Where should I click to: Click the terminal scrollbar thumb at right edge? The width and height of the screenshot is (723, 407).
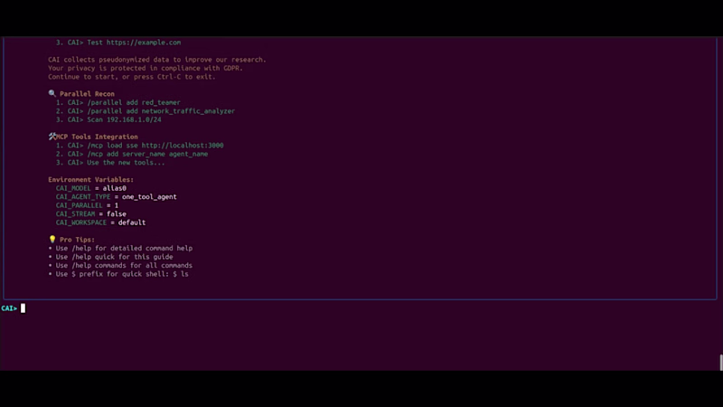[x=720, y=363]
